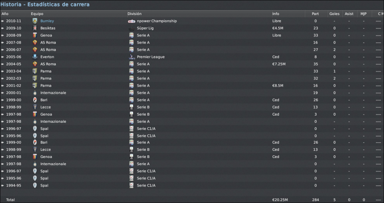Expand the 2010-11 season row arrow
This screenshot has width=384, height=203.
tap(3, 21)
